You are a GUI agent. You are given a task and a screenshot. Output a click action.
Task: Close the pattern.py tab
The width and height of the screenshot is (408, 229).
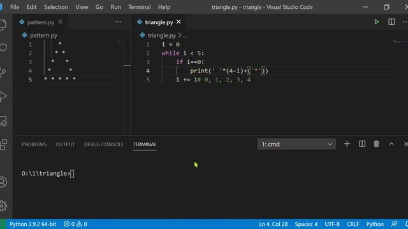pos(61,22)
